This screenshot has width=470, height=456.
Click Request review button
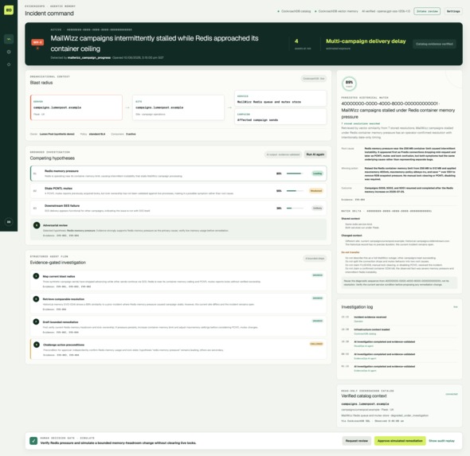(x=356, y=441)
